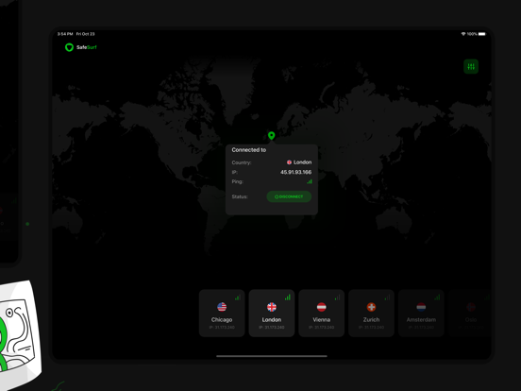Screen dimensions: 521x391
Task: Click the Disconnect button
Action: pos(289,196)
